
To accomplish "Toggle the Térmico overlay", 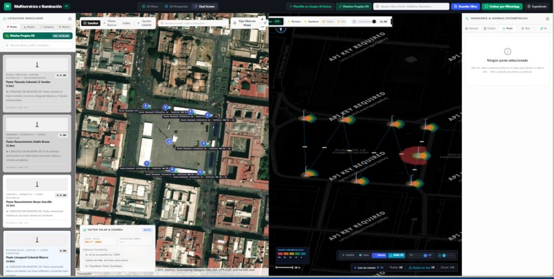I will point(294,21).
